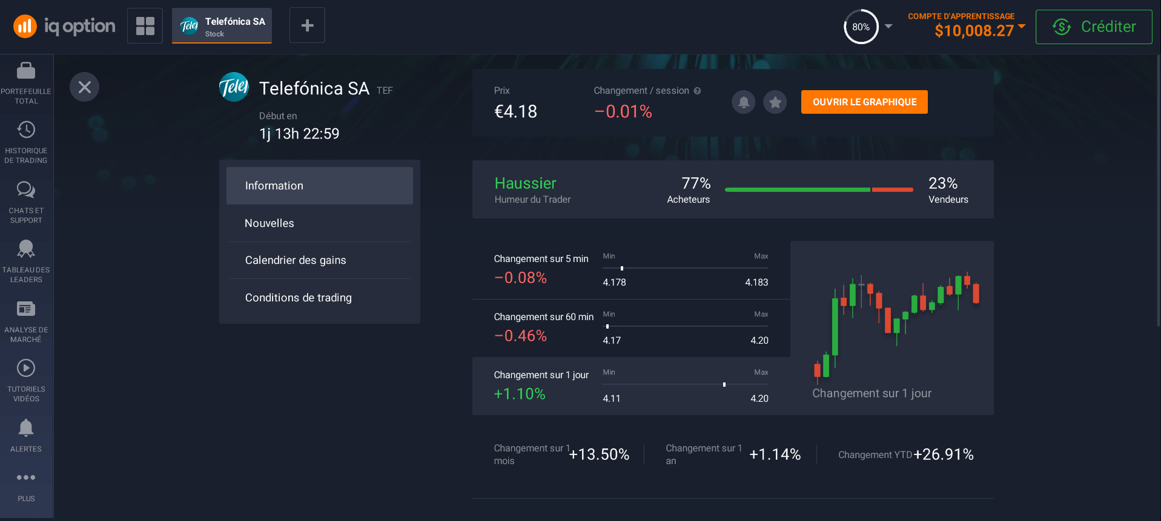
Task: Click the €4.18 price value
Action: click(x=516, y=112)
